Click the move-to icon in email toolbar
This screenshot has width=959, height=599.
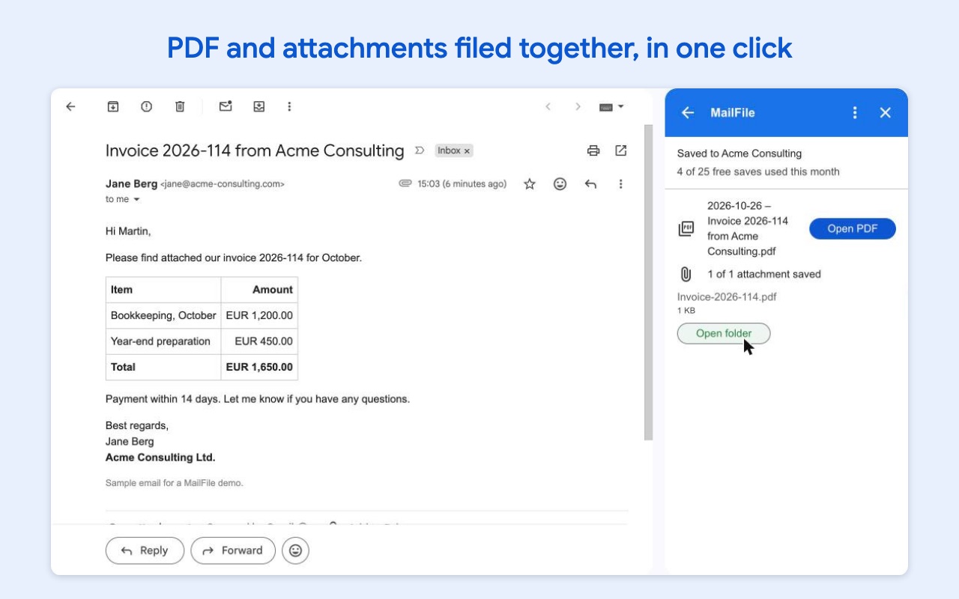click(x=258, y=106)
